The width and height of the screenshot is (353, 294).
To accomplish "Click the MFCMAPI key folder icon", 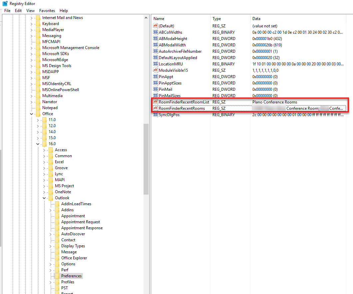I will [38, 41].
